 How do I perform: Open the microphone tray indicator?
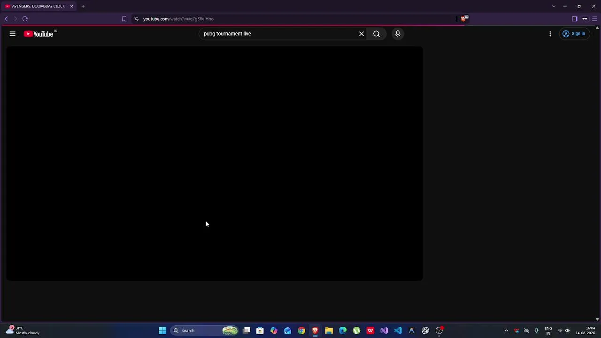point(536,330)
